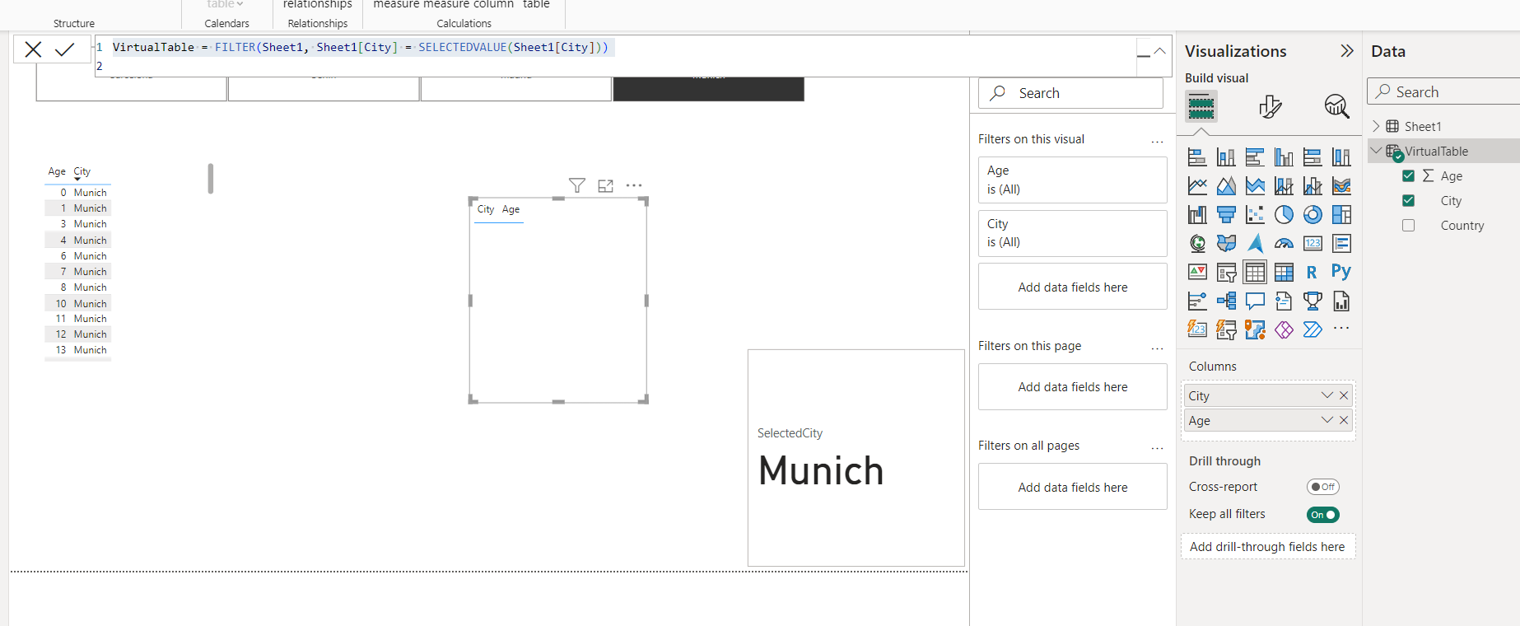Image resolution: width=1520 pixels, height=626 pixels.
Task: Expand the Sheet1 table in Data pane
Action: tap(1376, 126)
